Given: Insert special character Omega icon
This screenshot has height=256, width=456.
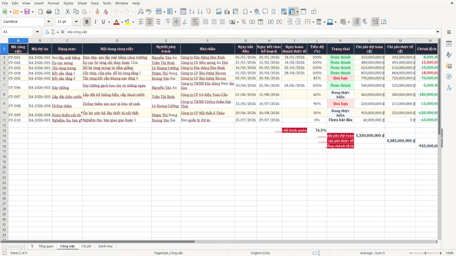Looking at the screenshot, I should click(x=245, y=12).
